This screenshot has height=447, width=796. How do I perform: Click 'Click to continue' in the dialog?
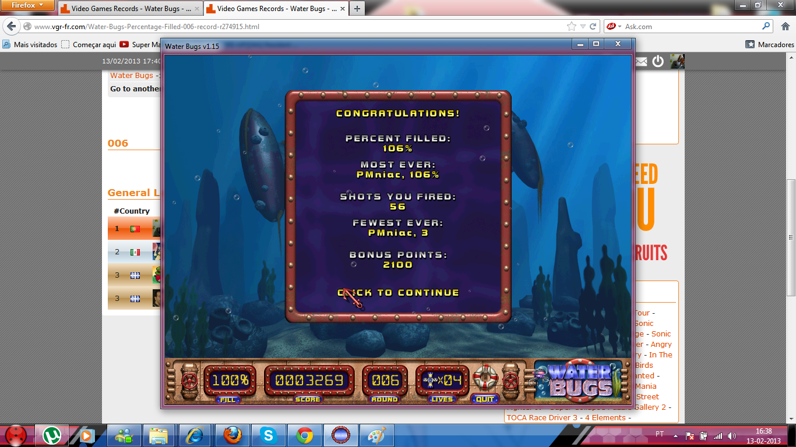click(399, 293)
